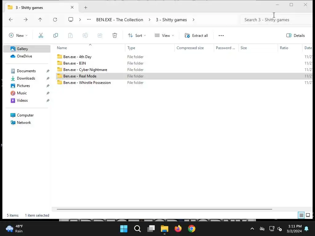Unpin Videos using its pin icon
315x236 pixels.
[x=48, y=100]
